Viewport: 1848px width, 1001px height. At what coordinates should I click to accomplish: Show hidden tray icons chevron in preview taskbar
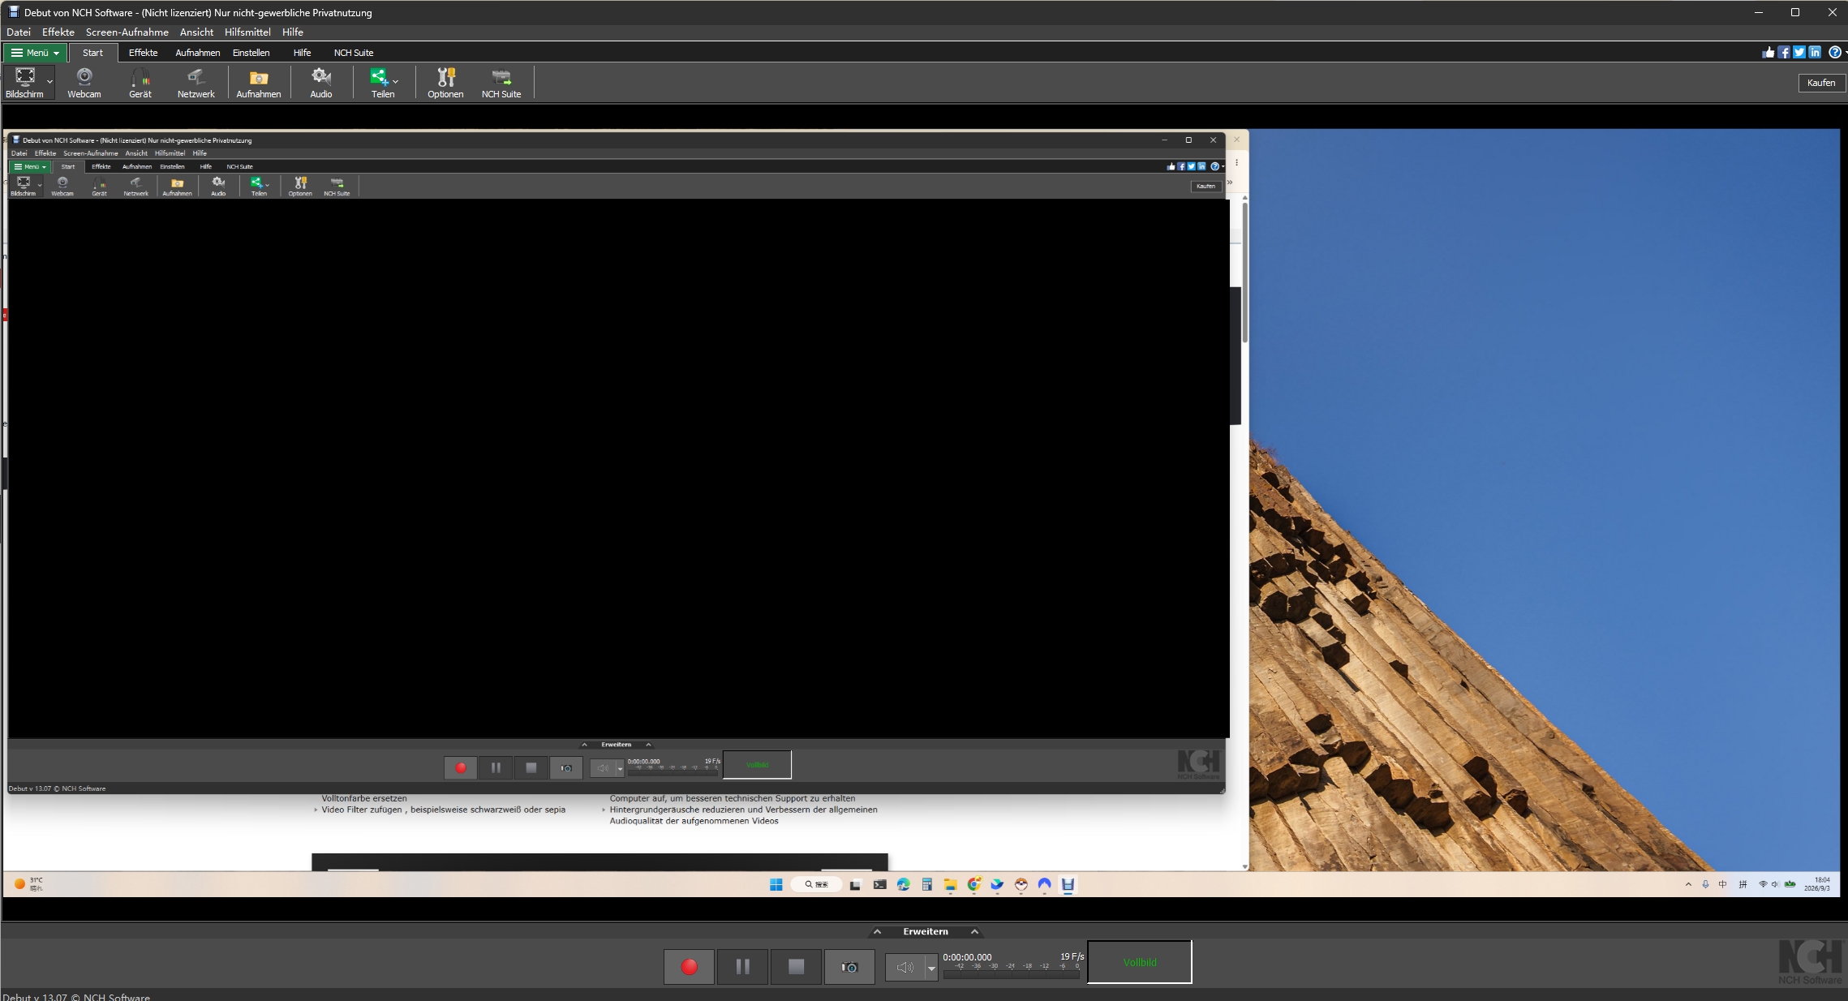point(1688,884)
